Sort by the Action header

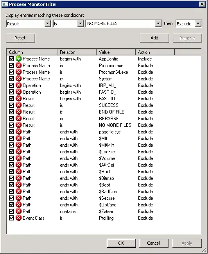155,52
